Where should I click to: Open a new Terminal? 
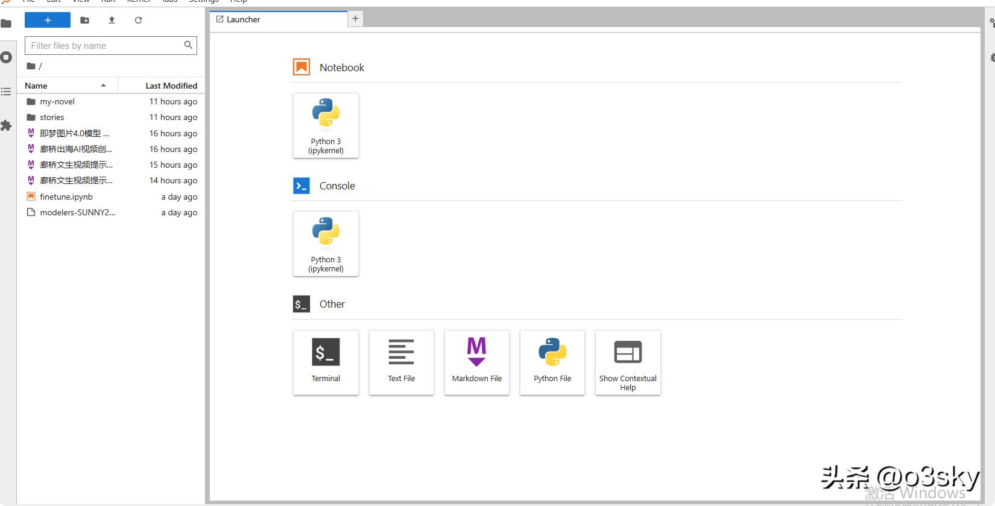click(326, 362)
